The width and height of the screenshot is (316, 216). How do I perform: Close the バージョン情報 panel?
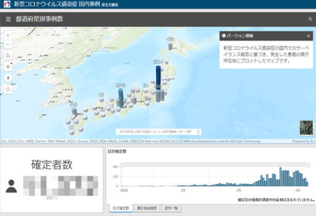[309, 36]
